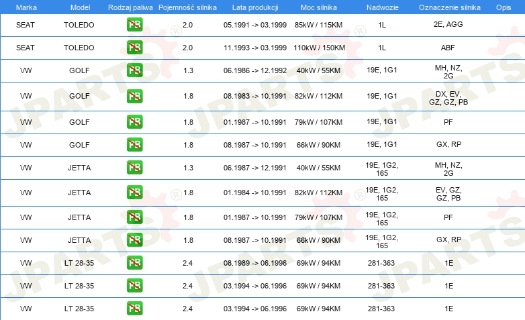
Task: Click the date range '01.1984 -> 10.1991'
Action: point(255,193)
